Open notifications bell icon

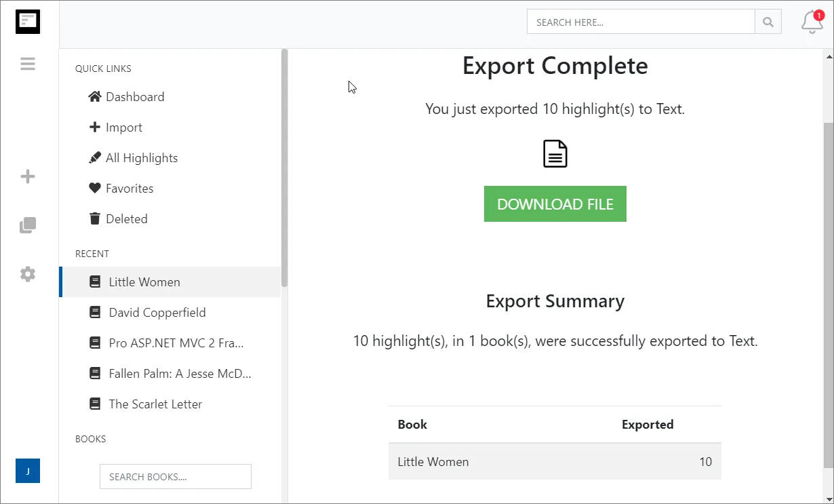(x=812, y=22)
